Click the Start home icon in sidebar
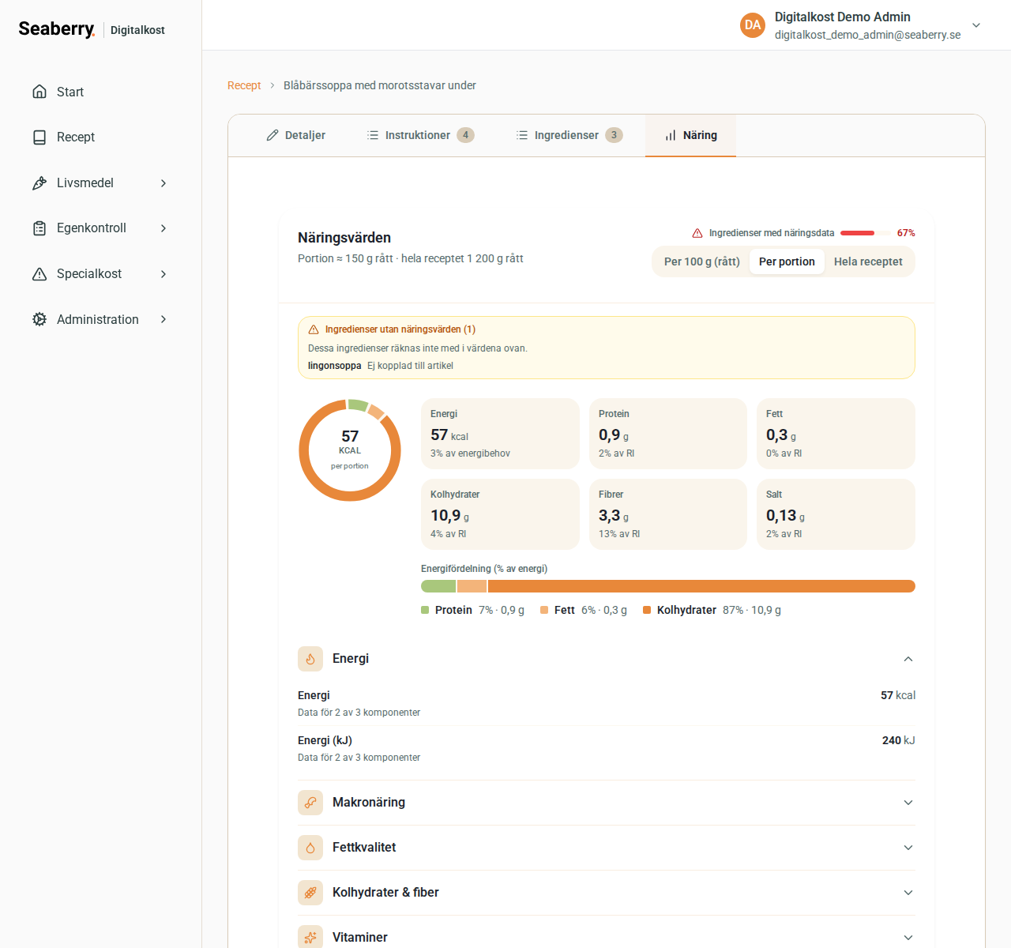The height and width of the screenshot is (948, 1011). coord(39,92)
